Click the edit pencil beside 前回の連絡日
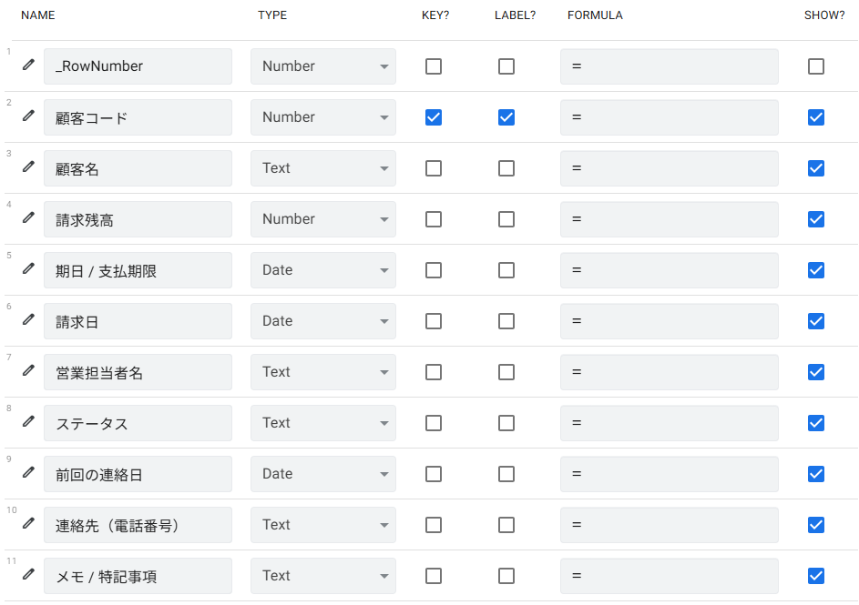The height and width of the screenshot is (605, 859). point(27,472)
